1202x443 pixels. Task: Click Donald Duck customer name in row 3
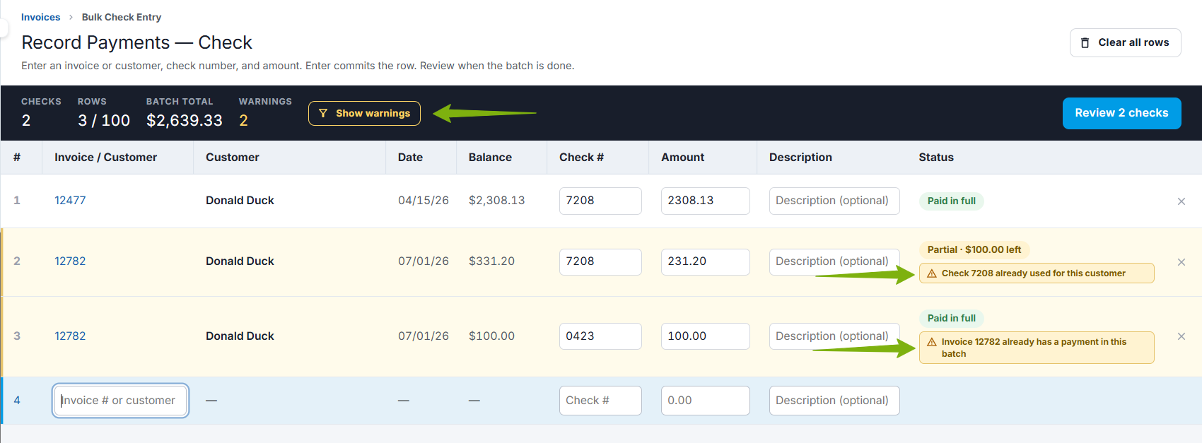[x=240, y=336]
